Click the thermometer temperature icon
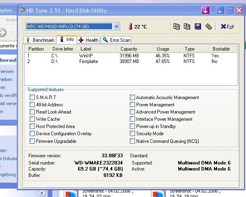Image resolution: width=246 pixels, height=197 pixels. (x=130, y=26)
